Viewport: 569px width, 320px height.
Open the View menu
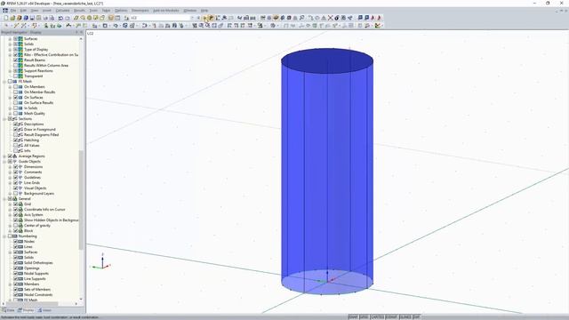(34, 11)
